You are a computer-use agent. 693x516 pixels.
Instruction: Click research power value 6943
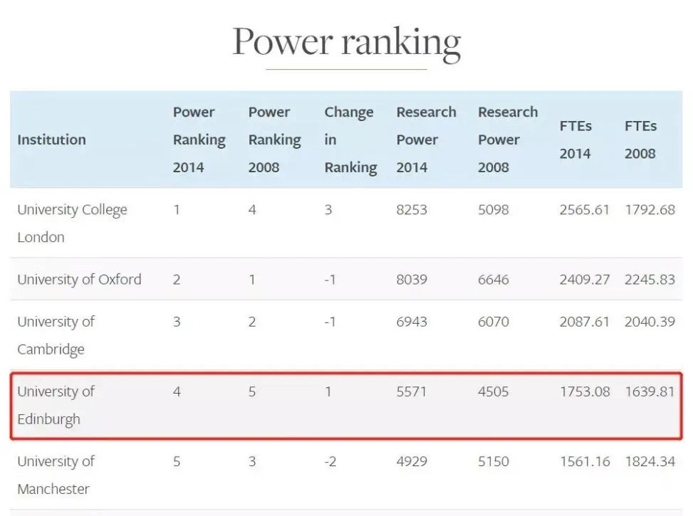[x=412, y=322]
